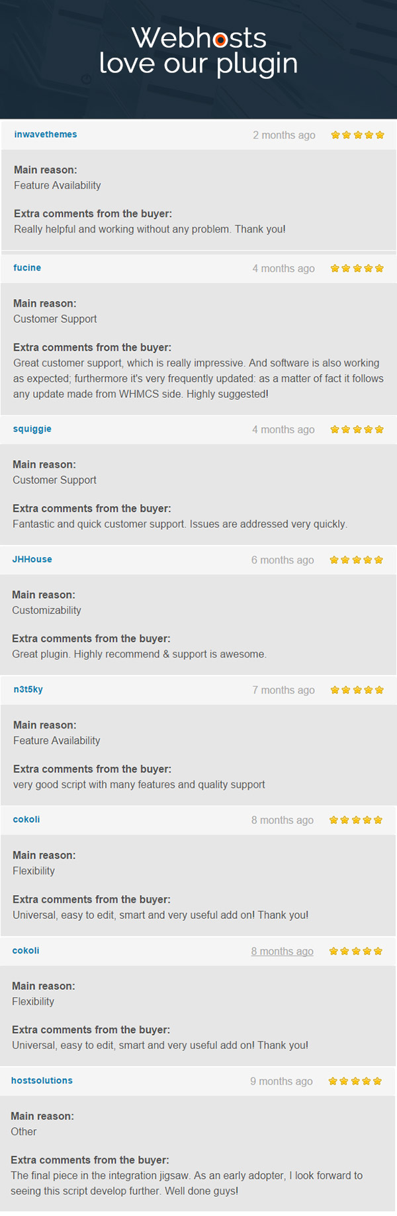Click the inwavethemes username link
Image resolution: width=397 pixels, height=1216 pixels.
[46, 135]
